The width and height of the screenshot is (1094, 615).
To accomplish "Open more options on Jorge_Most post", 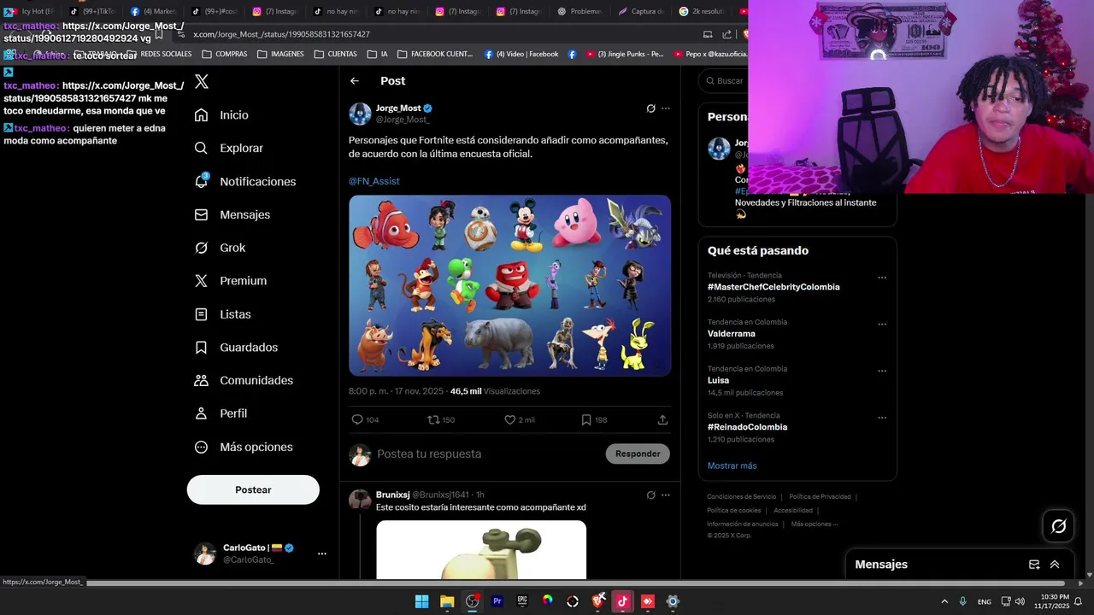I will coord(666,108).
